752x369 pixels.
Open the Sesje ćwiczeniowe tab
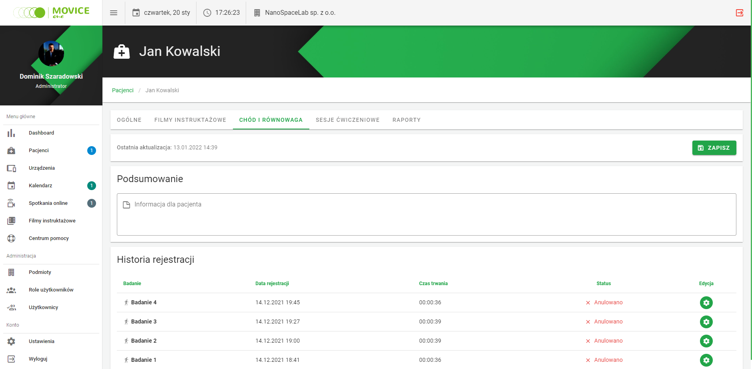(347, 120)
